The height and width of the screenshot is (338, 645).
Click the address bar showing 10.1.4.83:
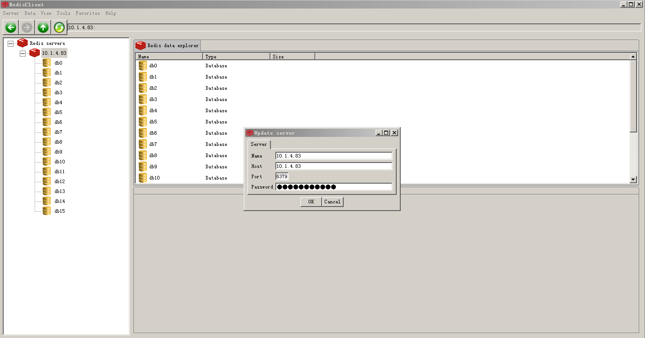click(x=354, y=27)
